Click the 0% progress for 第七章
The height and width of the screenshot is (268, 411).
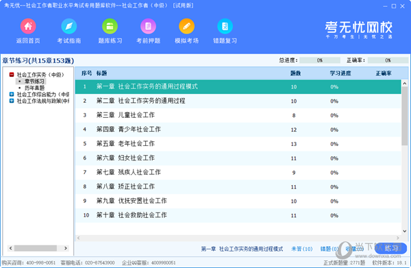[x=334, y=173]
